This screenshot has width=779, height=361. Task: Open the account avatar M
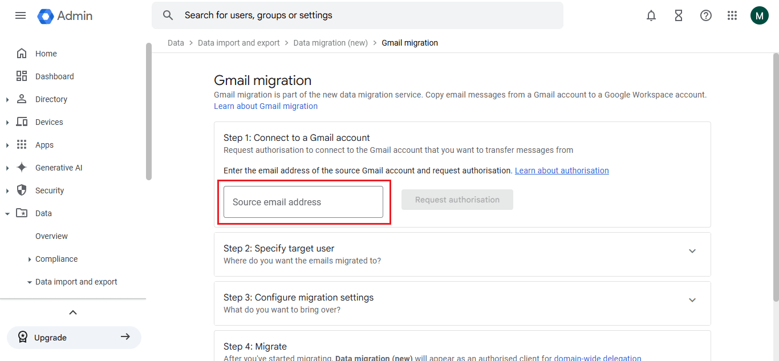coord(759,15)
